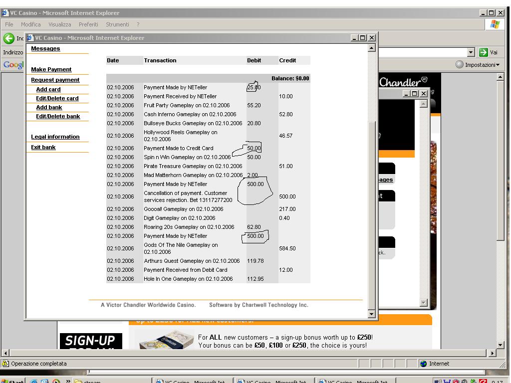Click the 584.50 credit value

[x=287, y=248]
